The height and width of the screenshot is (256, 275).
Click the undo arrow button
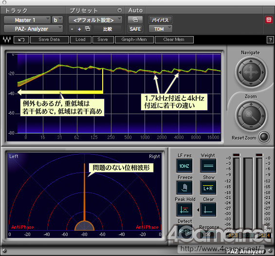pos(21,39)
